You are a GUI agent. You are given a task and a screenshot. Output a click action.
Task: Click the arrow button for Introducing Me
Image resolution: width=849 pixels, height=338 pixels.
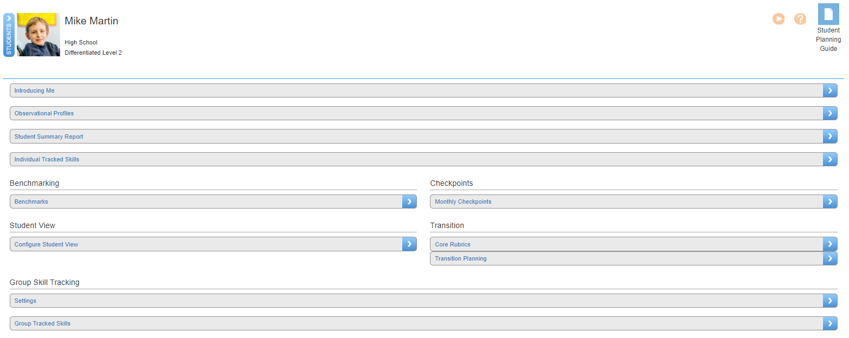point(830,90)
